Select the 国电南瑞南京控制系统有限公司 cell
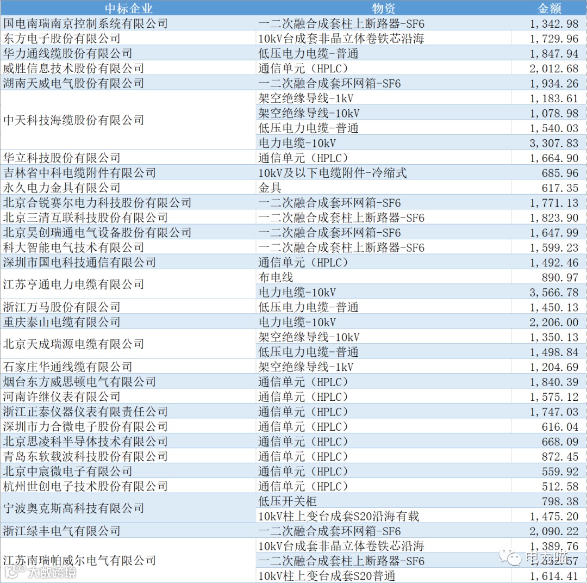 (x=128, y=23)
